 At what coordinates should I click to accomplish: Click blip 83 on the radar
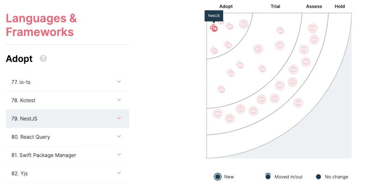[x=221, y=90]
